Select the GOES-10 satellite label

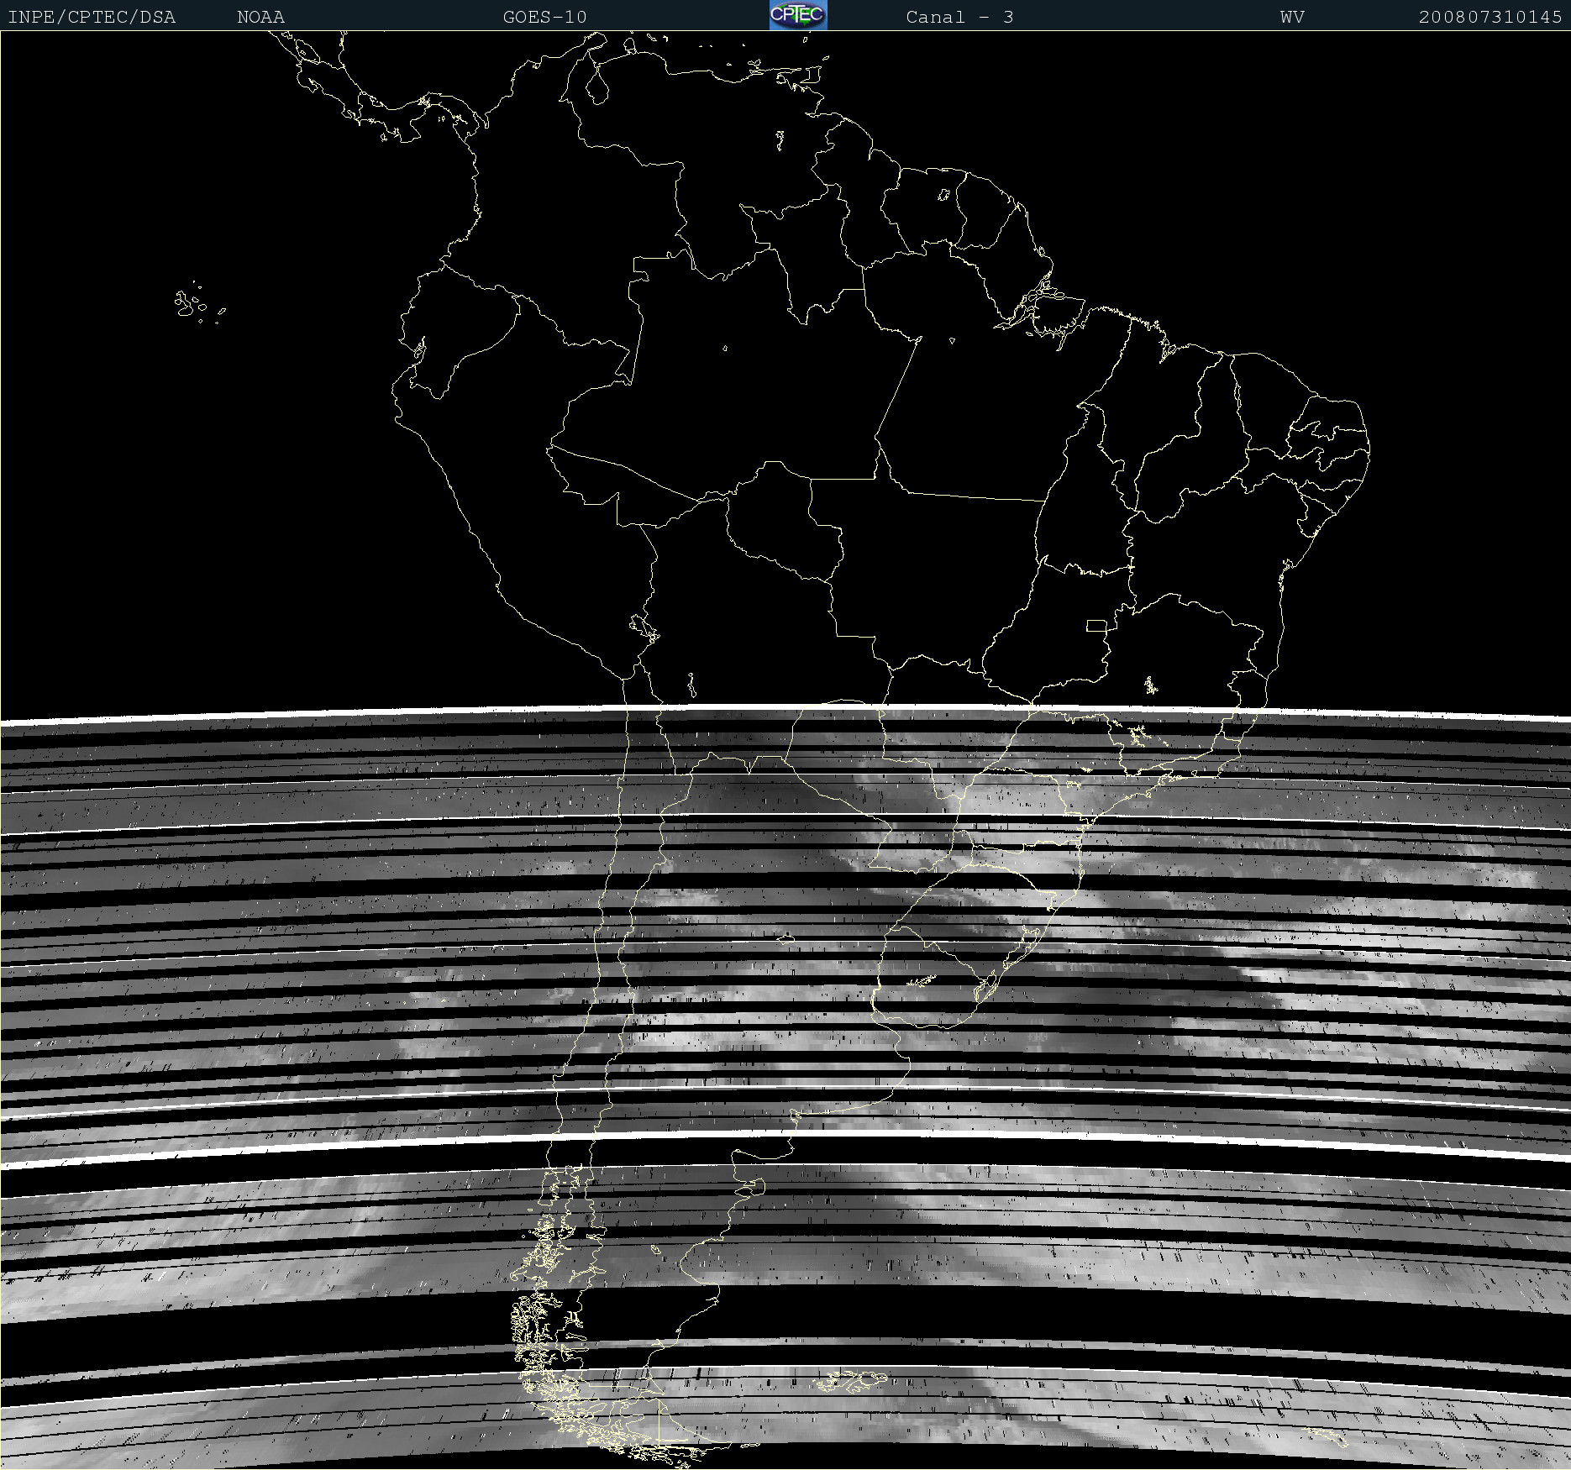(544, 17)
